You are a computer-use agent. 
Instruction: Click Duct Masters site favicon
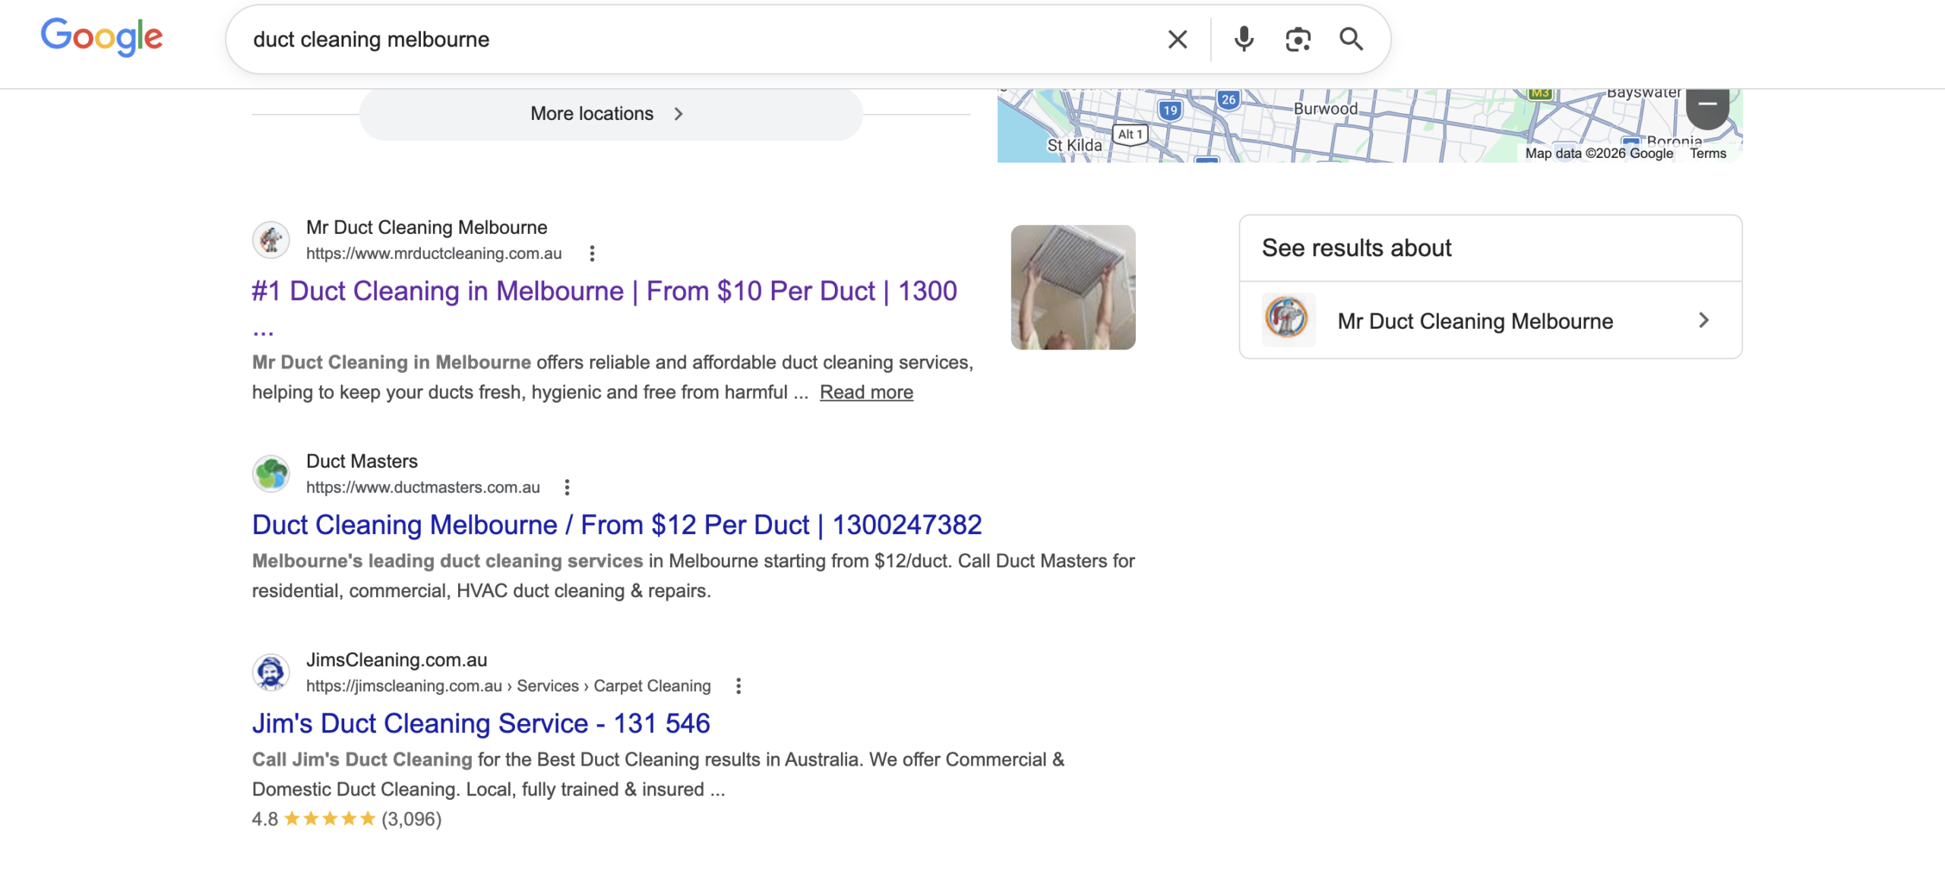(271, 474)
